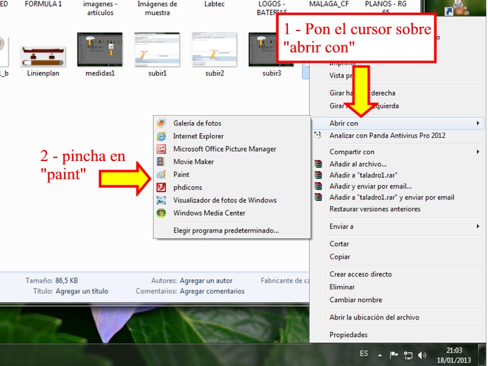Click the Paint icon in submenu
This screenshot has height=366, width=488.
[x=161, y=174]
